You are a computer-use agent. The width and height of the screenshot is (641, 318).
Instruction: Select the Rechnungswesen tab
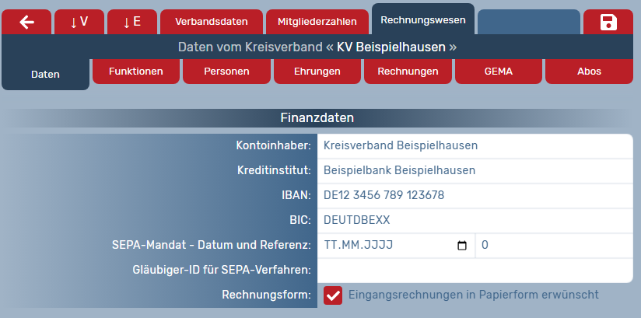tap(423, 19)
